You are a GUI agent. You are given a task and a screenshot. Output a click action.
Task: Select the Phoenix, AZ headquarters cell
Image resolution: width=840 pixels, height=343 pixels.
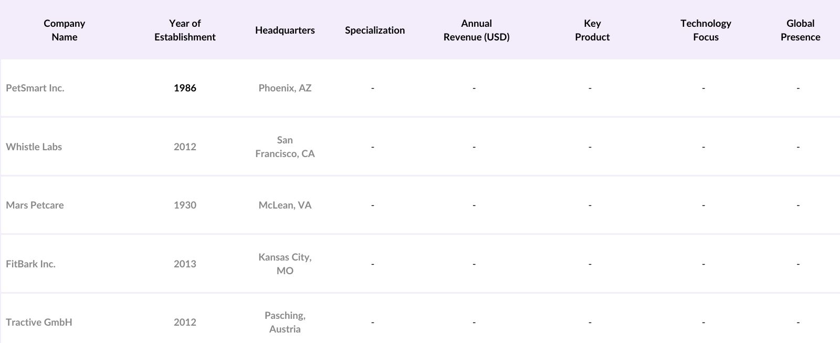[x=285, y=88]
